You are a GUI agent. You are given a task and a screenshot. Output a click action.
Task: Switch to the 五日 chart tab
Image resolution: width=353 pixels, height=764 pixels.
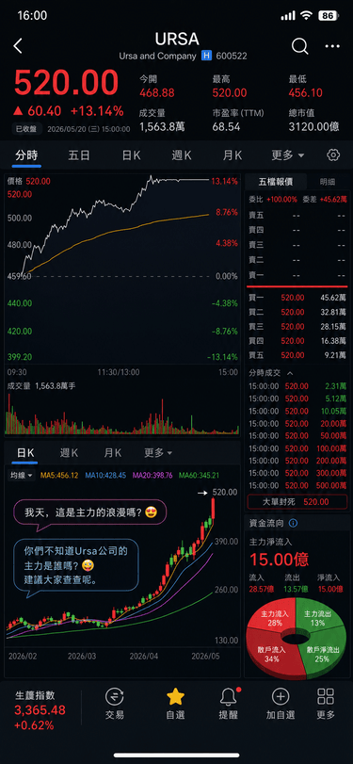tap(79, 155)
